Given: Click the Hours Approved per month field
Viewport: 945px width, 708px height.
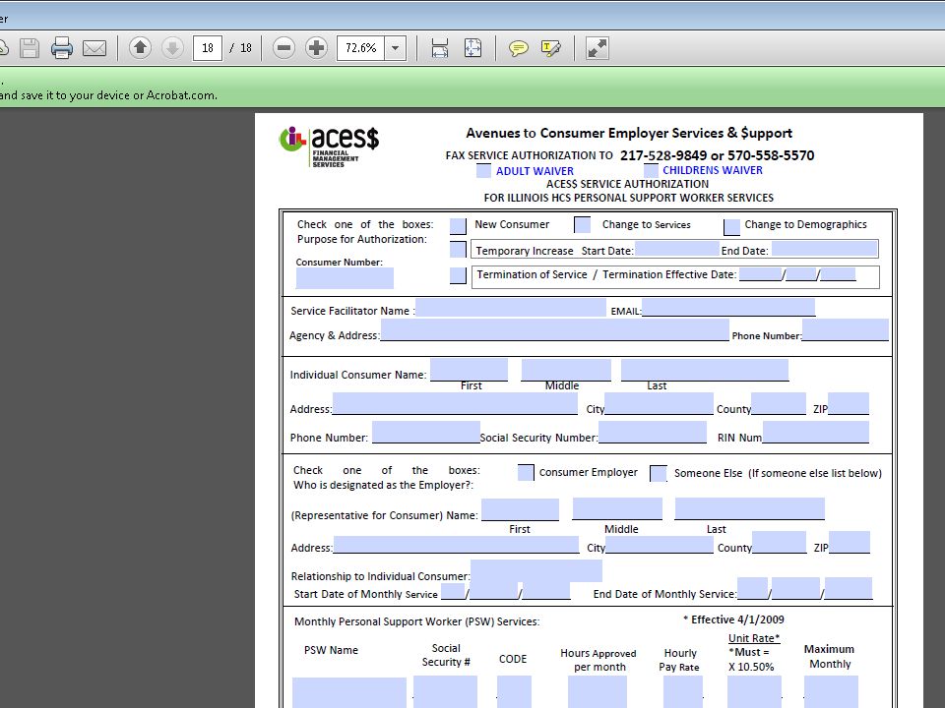Looking at the screenshot, I should [598, 691].
